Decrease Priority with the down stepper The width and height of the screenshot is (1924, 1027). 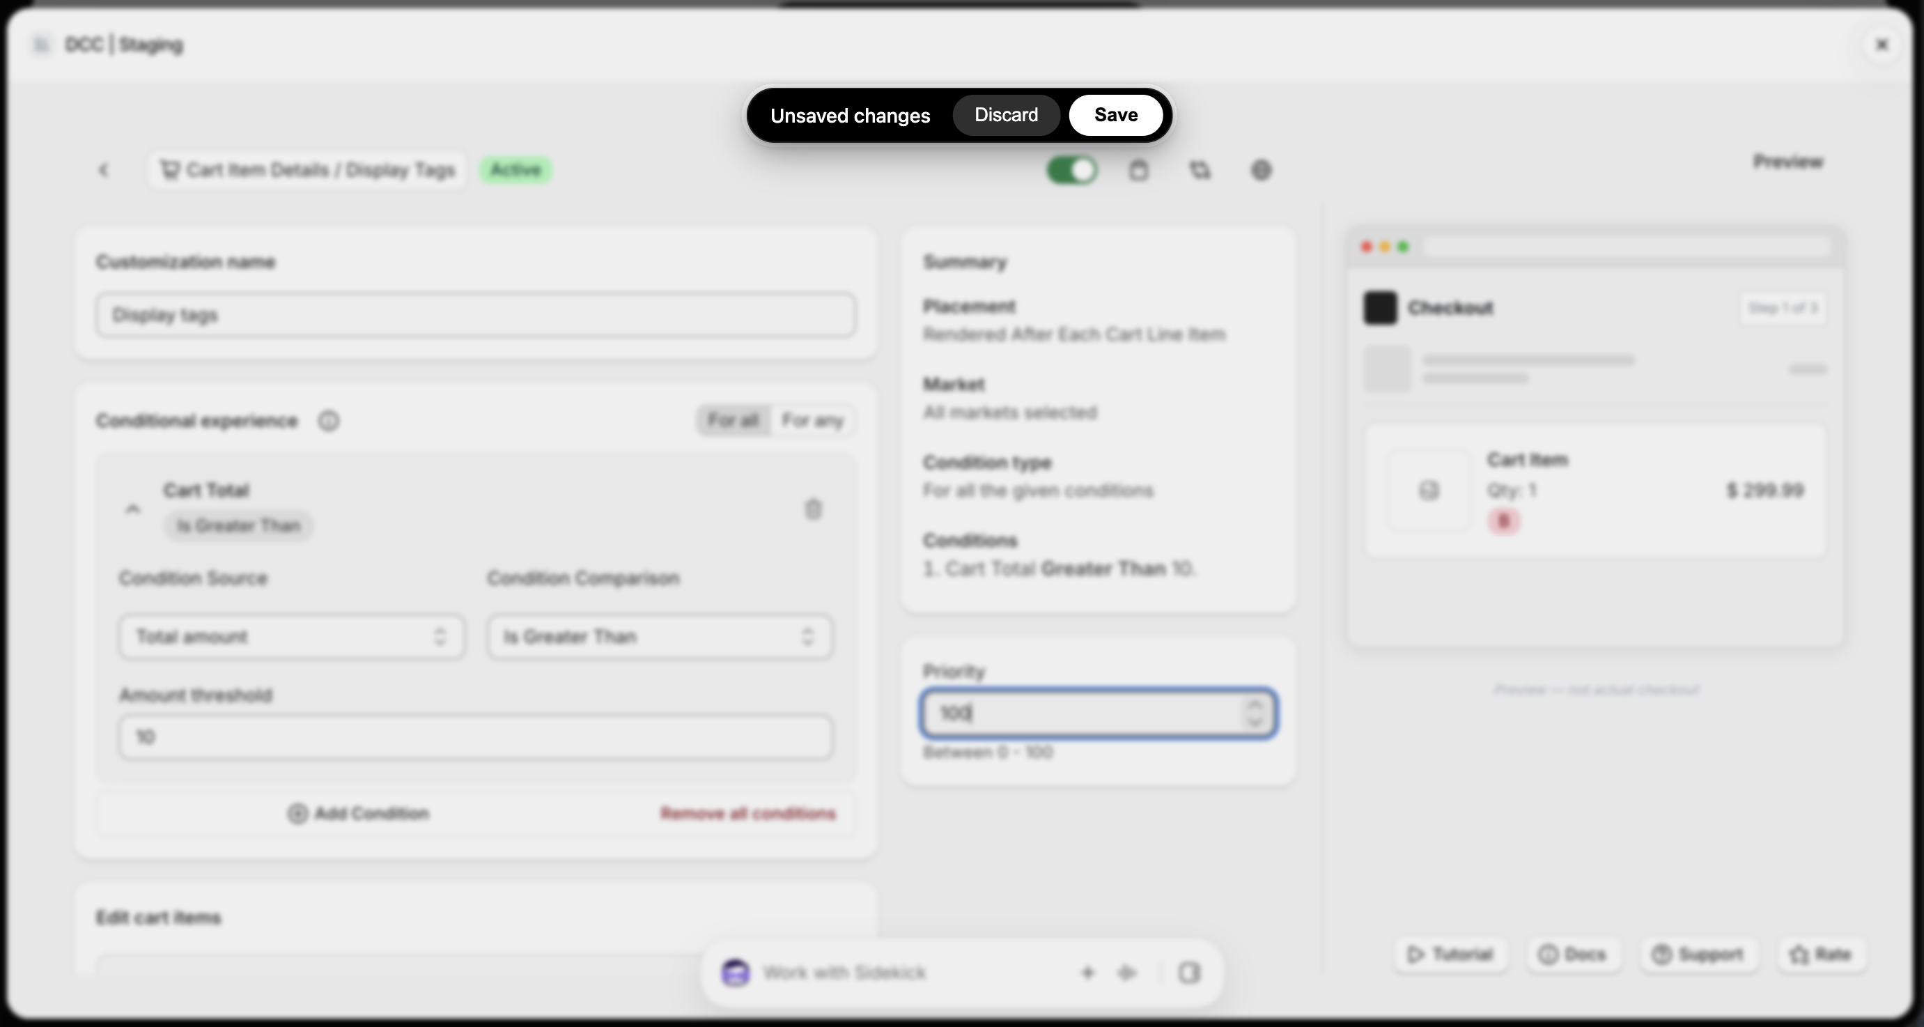click(1255, 722)
